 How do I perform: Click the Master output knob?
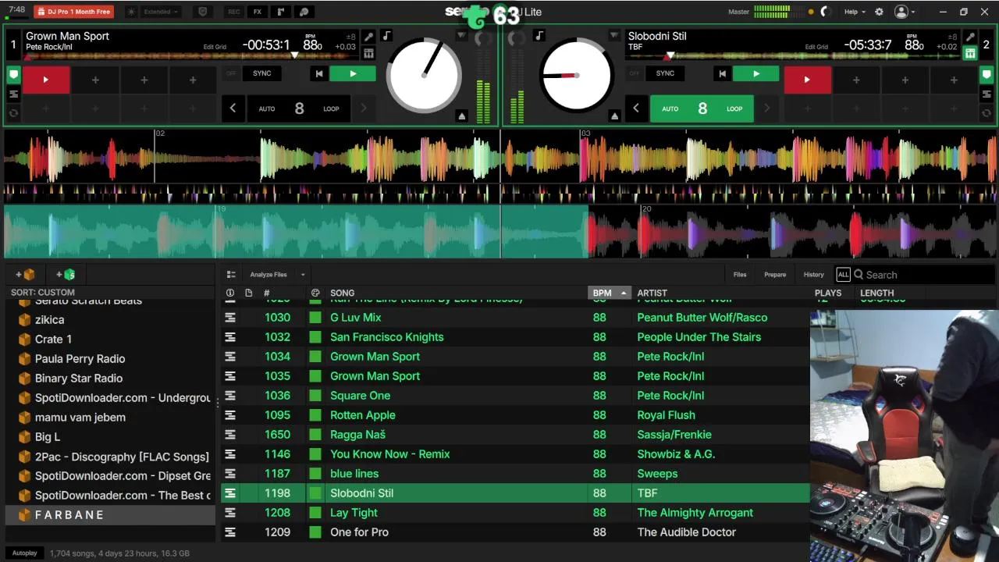click(x=827, y=12)
